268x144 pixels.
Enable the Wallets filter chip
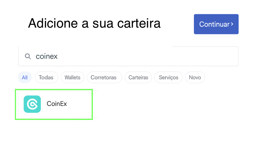pos(73,78)
